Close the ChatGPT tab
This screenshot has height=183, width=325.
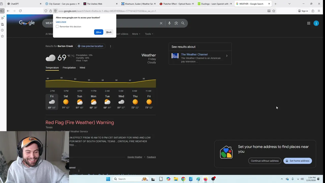point(41,4)
